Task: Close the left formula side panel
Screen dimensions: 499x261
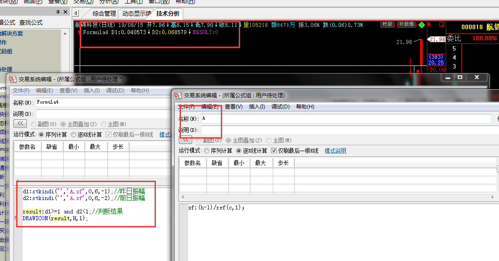Action: pos(65,12)
